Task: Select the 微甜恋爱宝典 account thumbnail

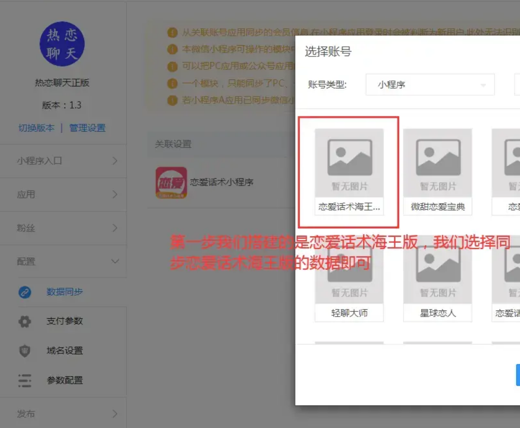Action: (x=438, y=163)
